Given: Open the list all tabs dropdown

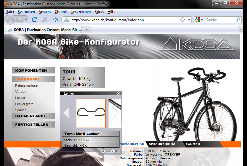Looking at the screenshot, I should tap(241, 30).
